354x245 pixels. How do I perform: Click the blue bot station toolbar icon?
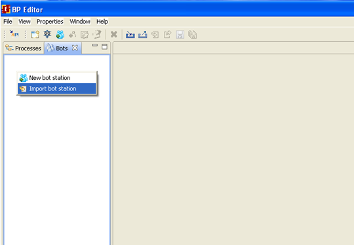pos(60,35)
